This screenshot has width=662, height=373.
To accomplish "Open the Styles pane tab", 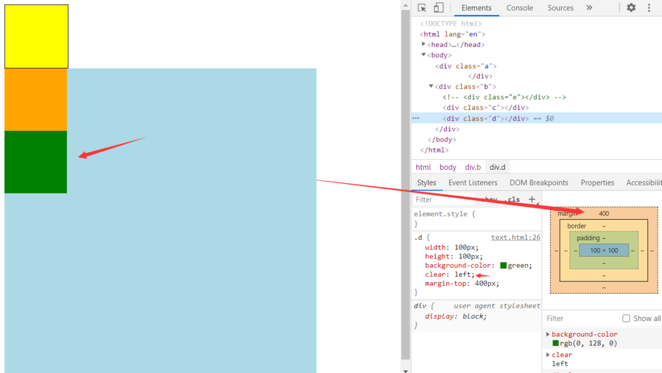I will tap(426, 183).
